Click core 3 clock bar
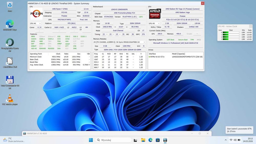The image size is (256, 144). tap(231, 39)
